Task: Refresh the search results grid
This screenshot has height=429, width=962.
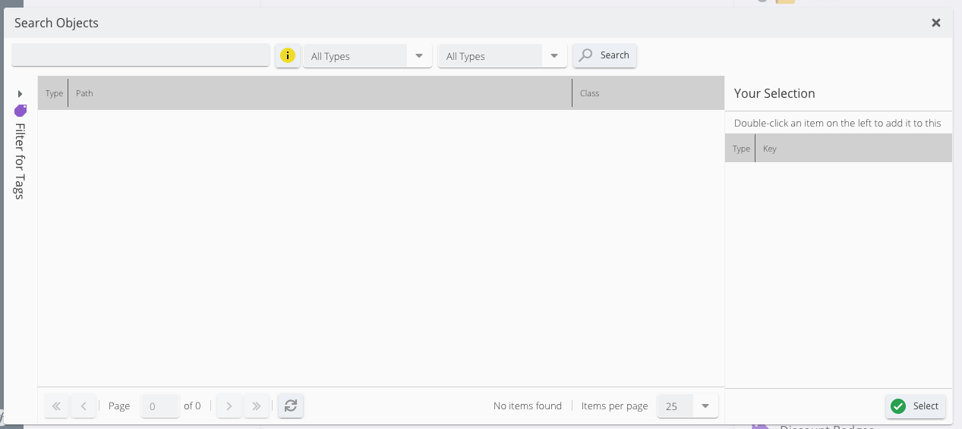Action: pyautogui.click(x=290, y=406)
